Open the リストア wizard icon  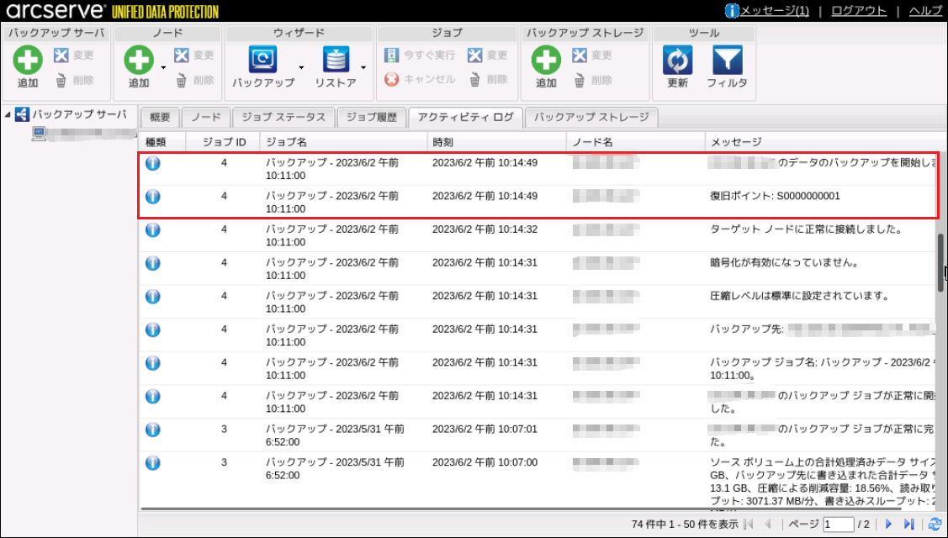pyautogui.click(x=336, y=61)
